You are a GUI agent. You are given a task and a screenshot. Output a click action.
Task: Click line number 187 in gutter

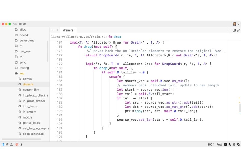(x=59, y=98)
